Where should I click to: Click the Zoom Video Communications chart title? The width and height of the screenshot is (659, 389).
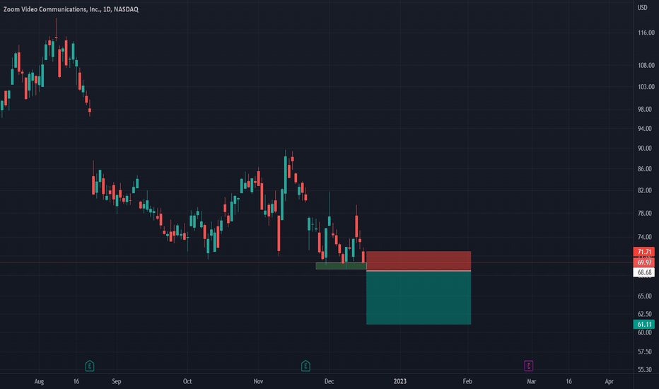[71, 9]
